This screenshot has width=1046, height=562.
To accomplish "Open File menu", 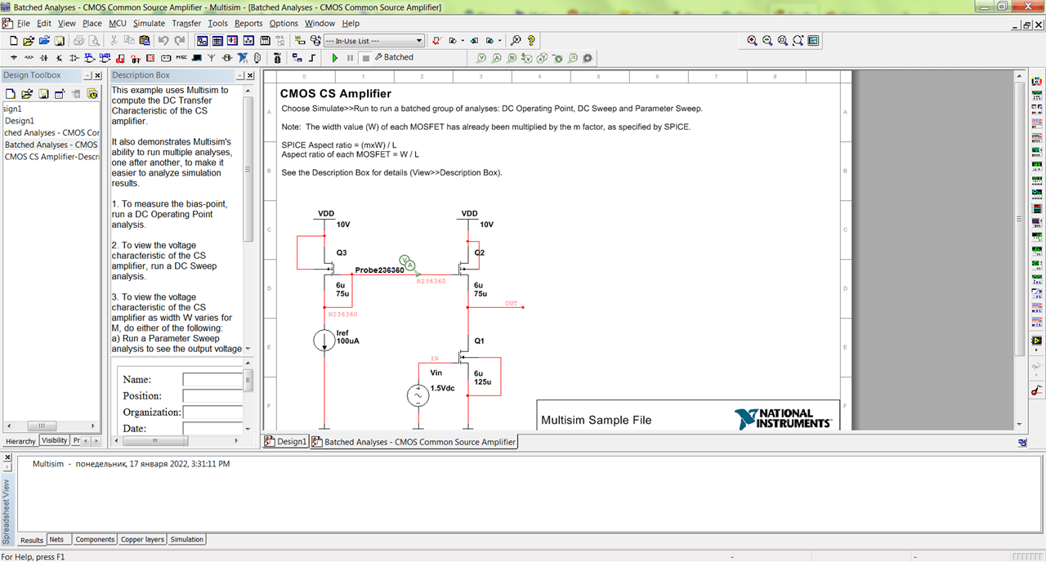I will pyautogui.click(x=23, y=23).
